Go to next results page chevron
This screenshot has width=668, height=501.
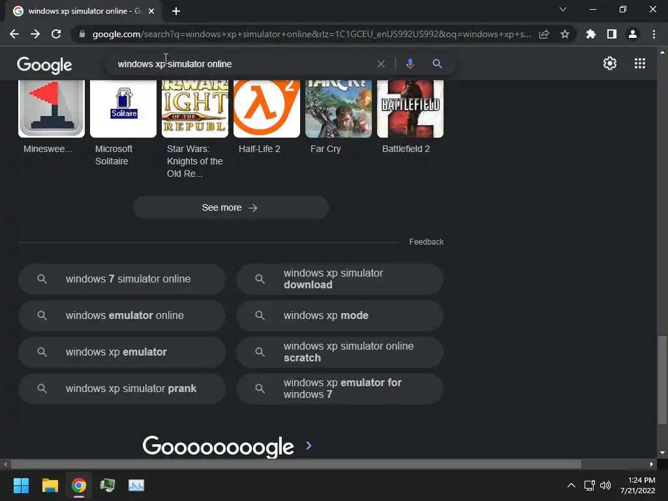pyautogui.click(x=309, y=446)
